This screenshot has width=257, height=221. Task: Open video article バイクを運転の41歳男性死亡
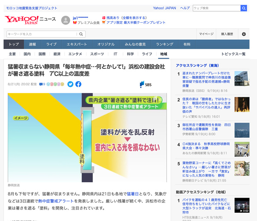[x=206, y=206]
